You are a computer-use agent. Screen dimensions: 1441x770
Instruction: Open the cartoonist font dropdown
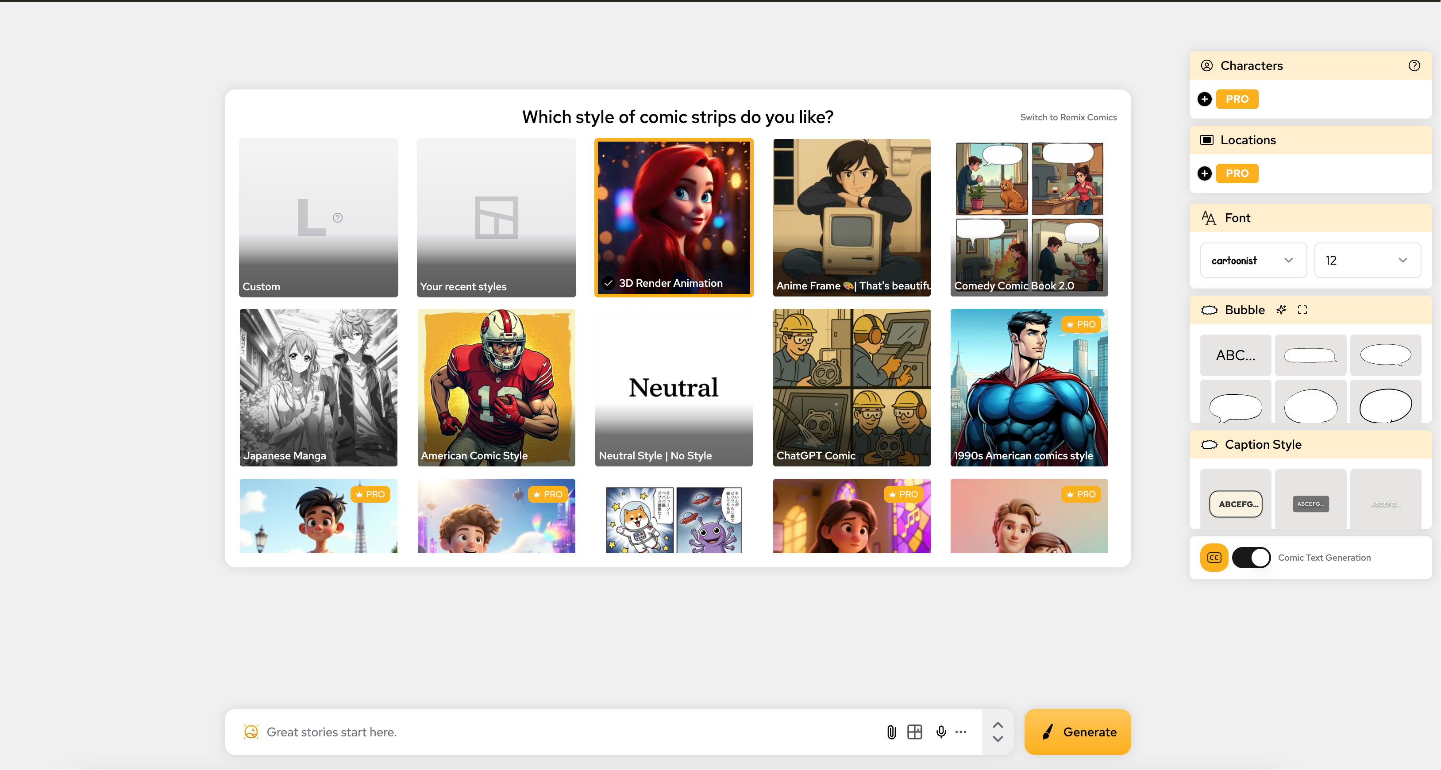pyautogui.click(x=1253, y=260)
